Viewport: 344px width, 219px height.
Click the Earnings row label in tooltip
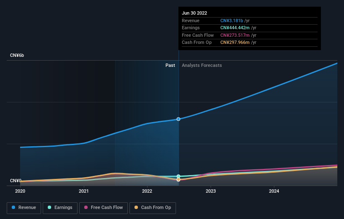(x=191, y=28)
